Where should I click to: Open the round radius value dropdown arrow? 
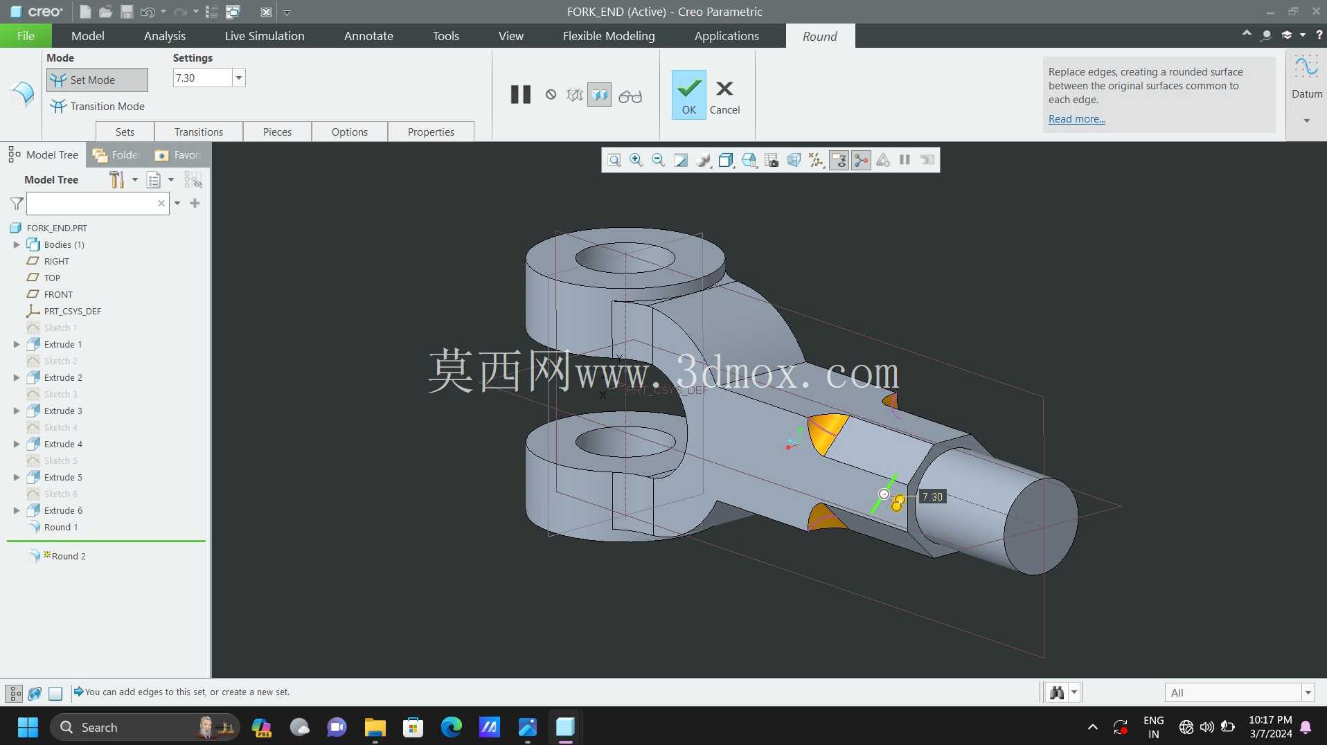pyautogui.click(x=239, y=78)
